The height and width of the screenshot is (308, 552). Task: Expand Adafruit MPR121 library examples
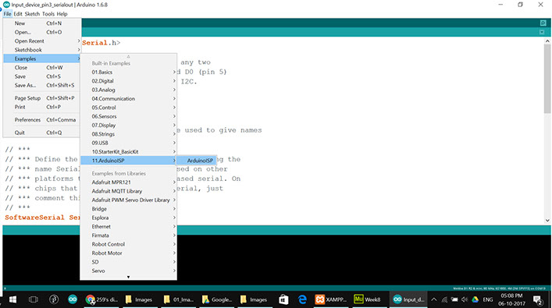point(129,182)
